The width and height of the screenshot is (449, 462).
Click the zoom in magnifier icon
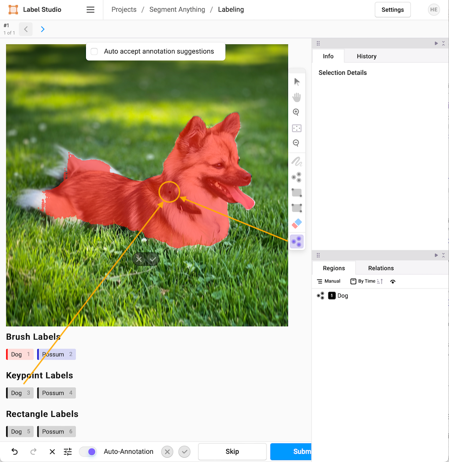tap(296, 112)
